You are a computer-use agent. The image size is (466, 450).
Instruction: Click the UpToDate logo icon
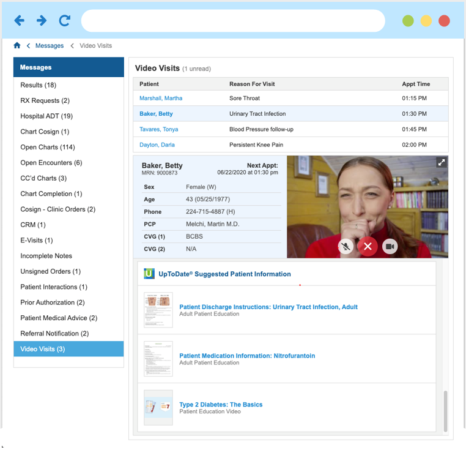click(x=149, y=274)
